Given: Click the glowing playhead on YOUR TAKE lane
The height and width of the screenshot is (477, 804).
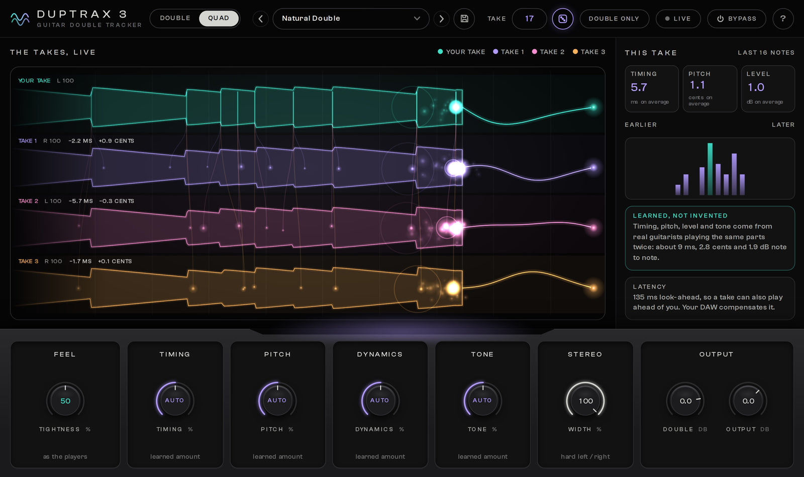Looking at the screenshot, I should (456, 106).
